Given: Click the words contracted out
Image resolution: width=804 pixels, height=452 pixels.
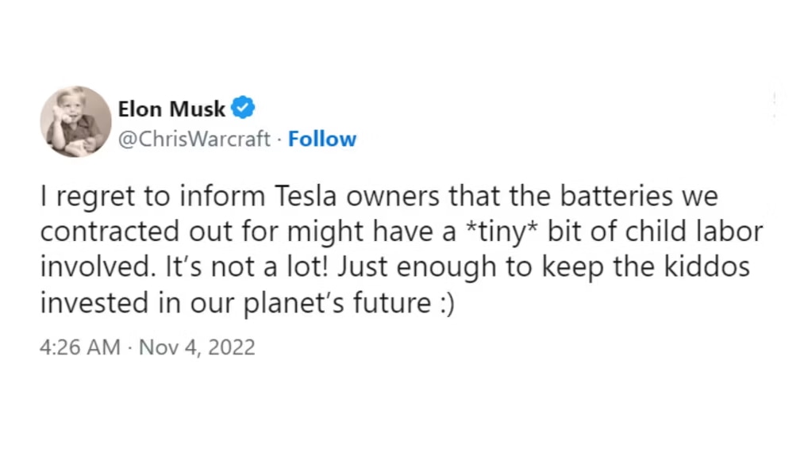Looking at the screenshot, I should (x=137, y=232).
